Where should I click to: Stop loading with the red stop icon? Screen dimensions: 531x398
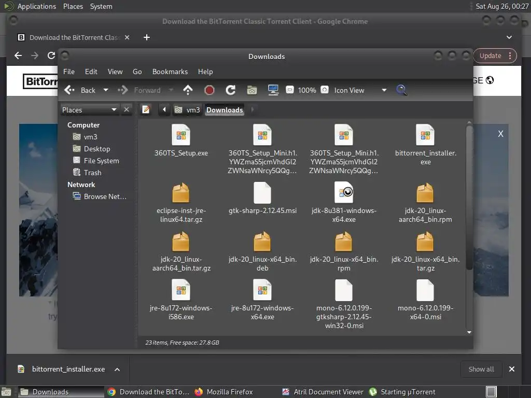(x=209, y=90)
